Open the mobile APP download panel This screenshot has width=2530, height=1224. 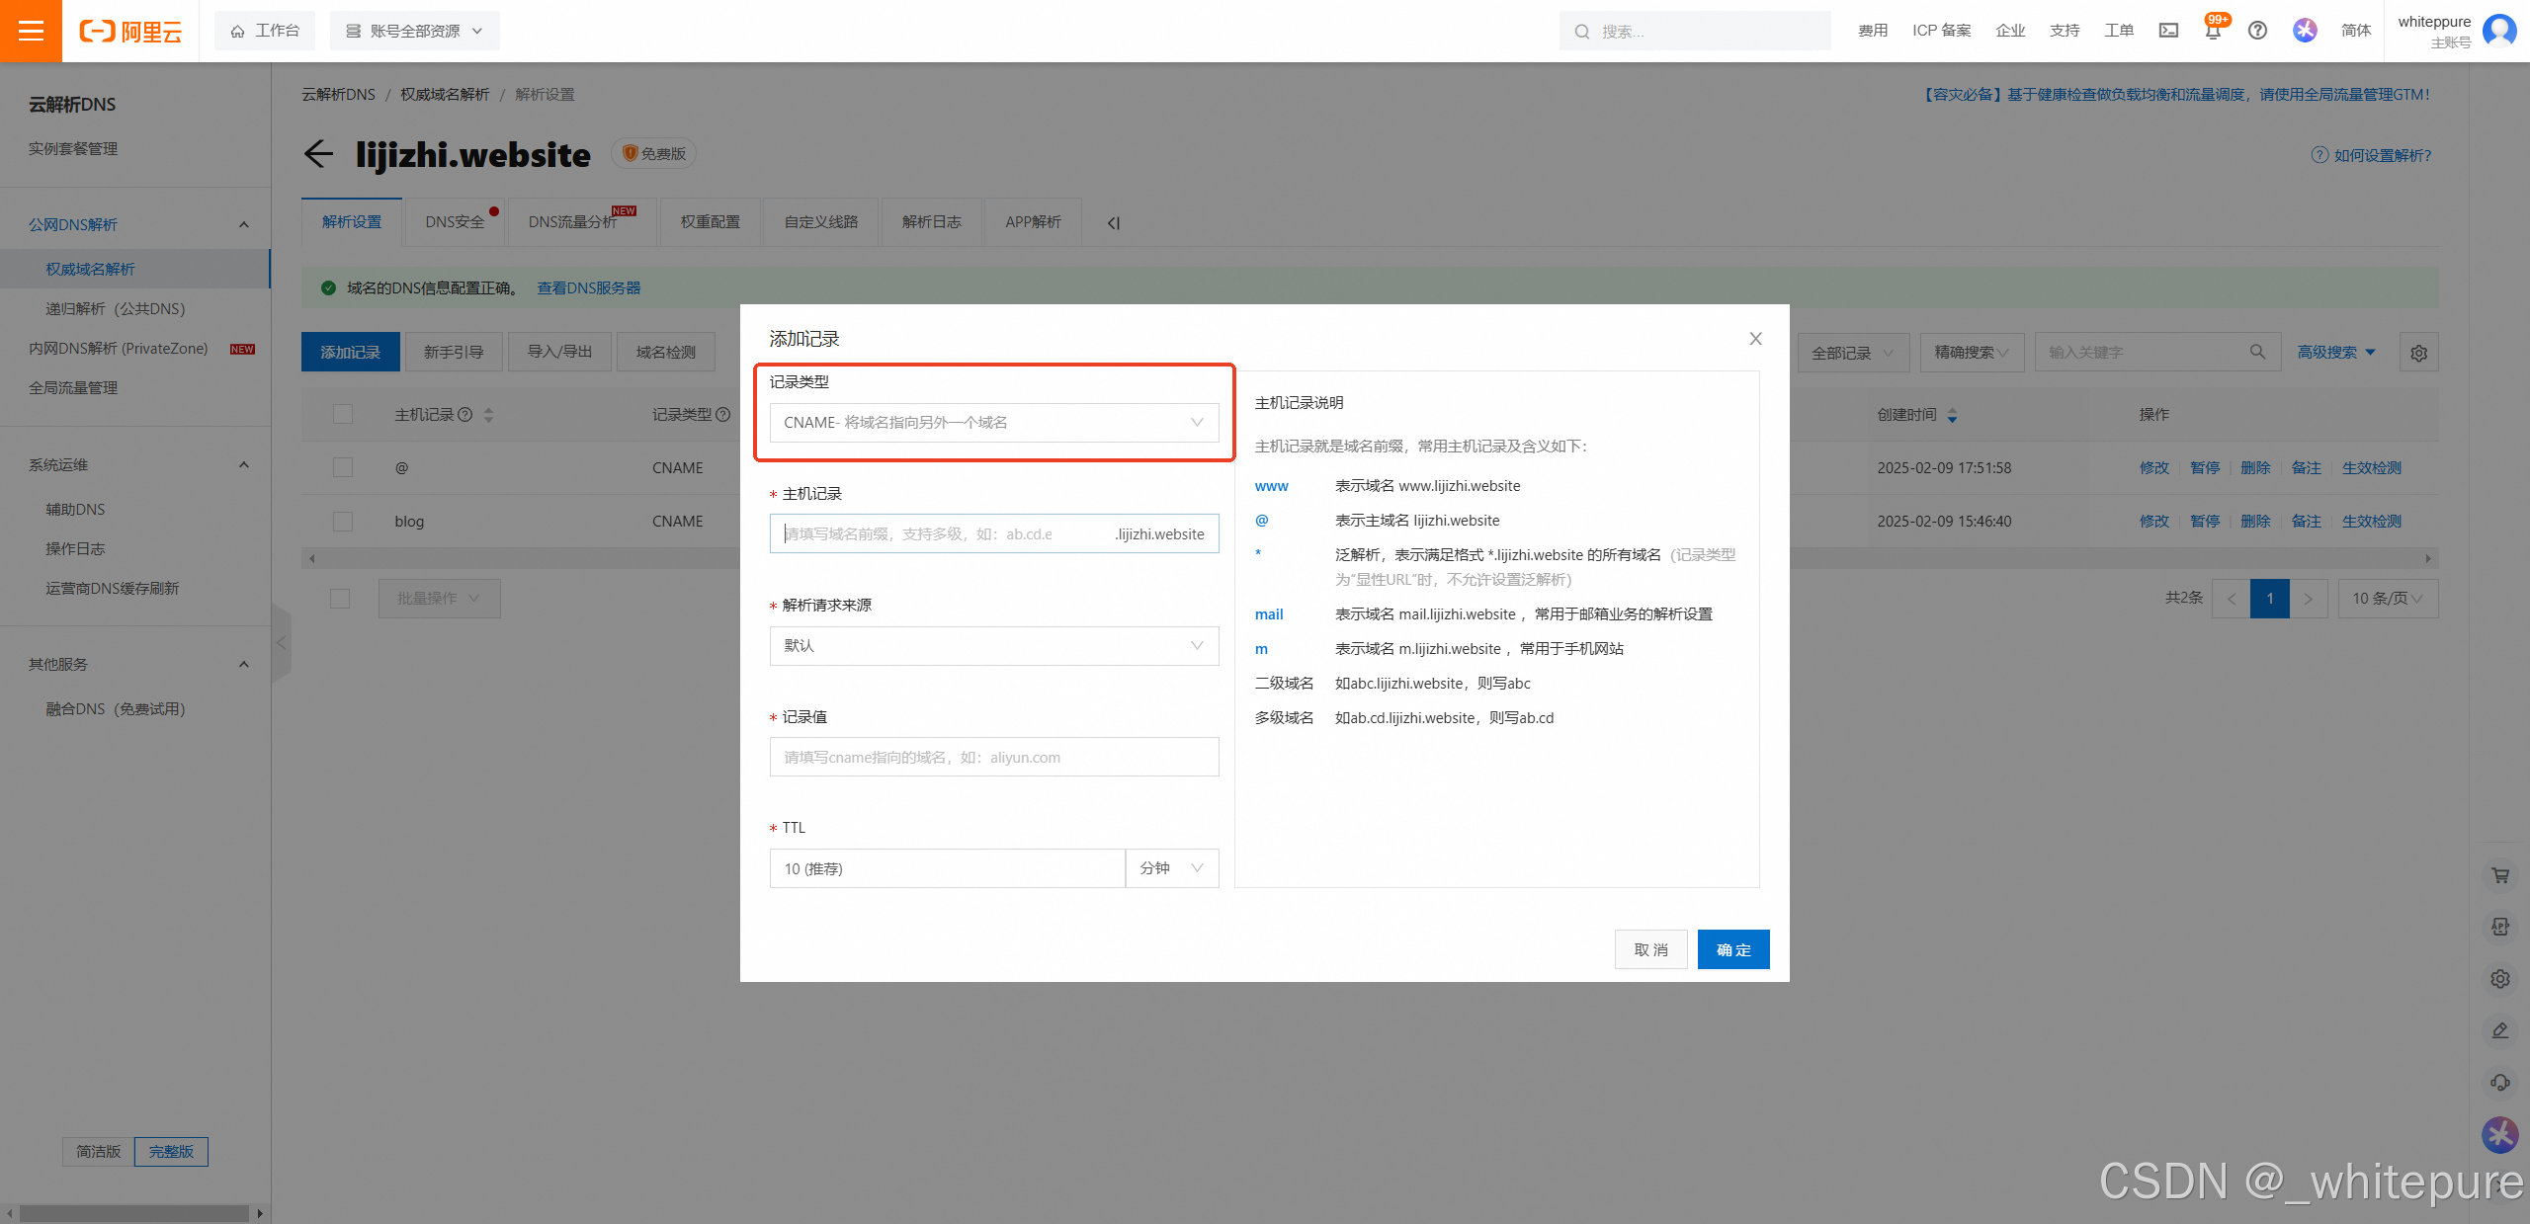tap(2500, 927)
